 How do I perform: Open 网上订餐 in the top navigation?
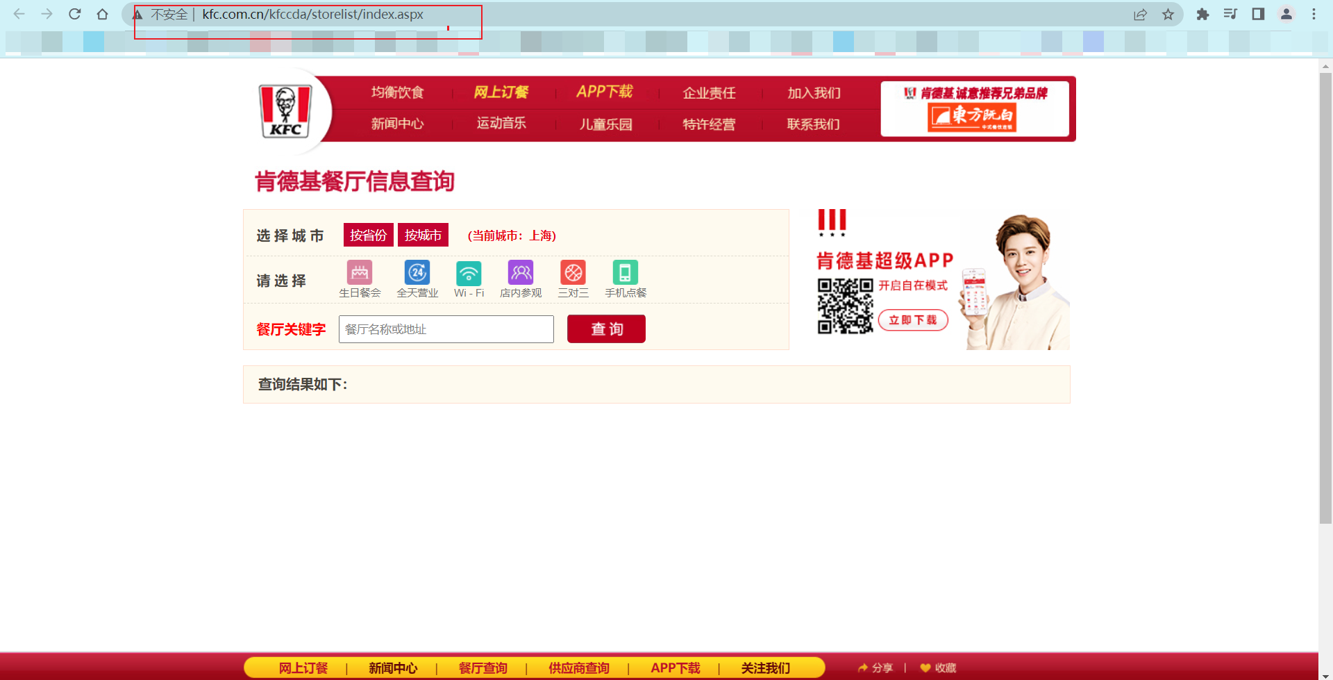coord(501,92)
